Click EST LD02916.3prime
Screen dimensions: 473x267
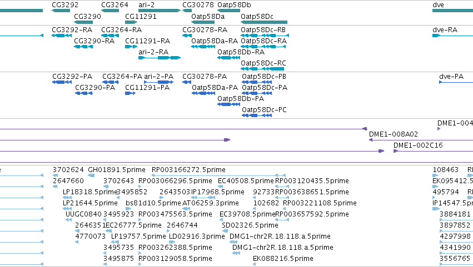[197, 237]
